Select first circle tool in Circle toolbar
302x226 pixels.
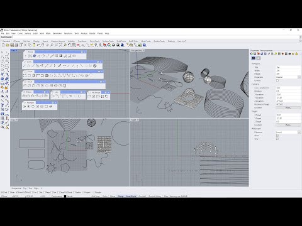point(25,86)
